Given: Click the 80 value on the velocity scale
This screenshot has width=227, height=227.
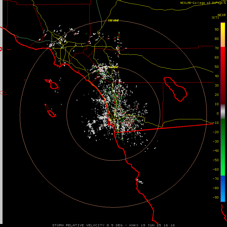Looking at the screenshot, I should click(x=217, y=39).
